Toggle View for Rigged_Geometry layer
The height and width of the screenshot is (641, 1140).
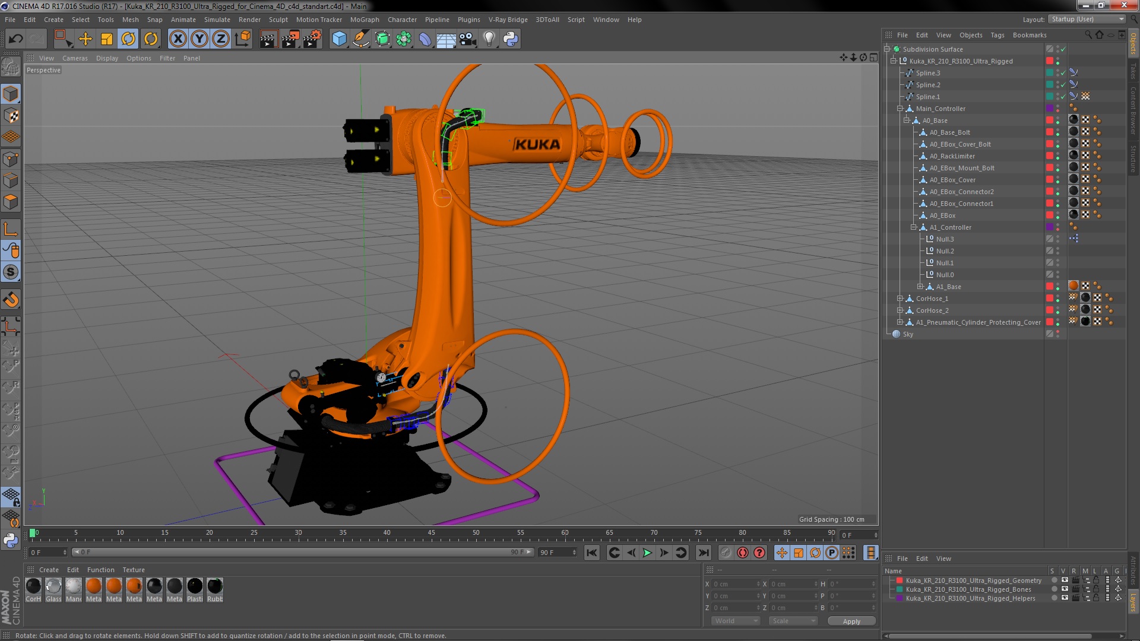(x=1065, y=580)
